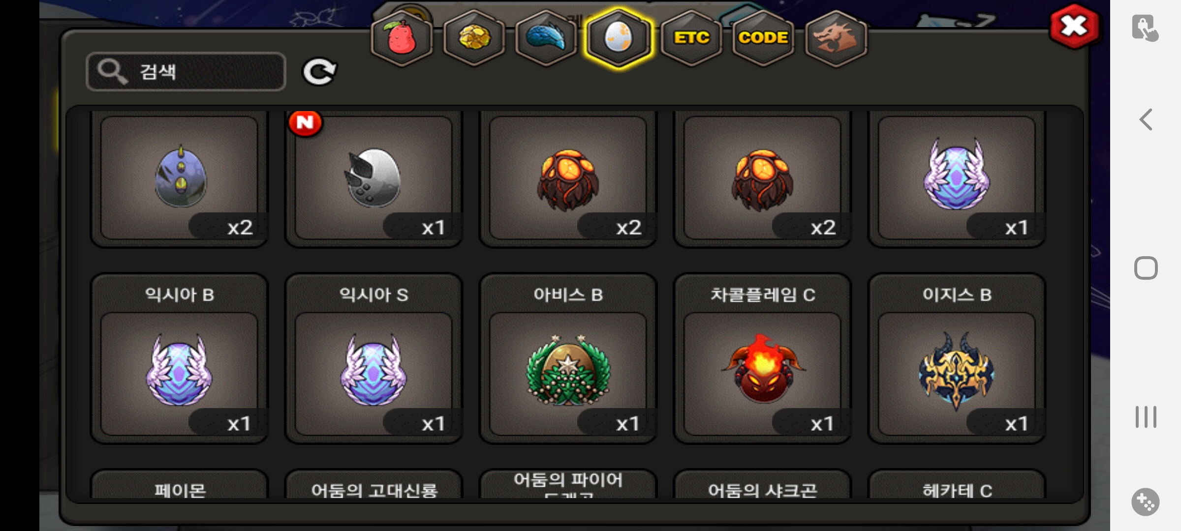Switch to the gold nugget category tab
Screen dimensions: 1181x531
pyautogui.click(x=474, y=38)
